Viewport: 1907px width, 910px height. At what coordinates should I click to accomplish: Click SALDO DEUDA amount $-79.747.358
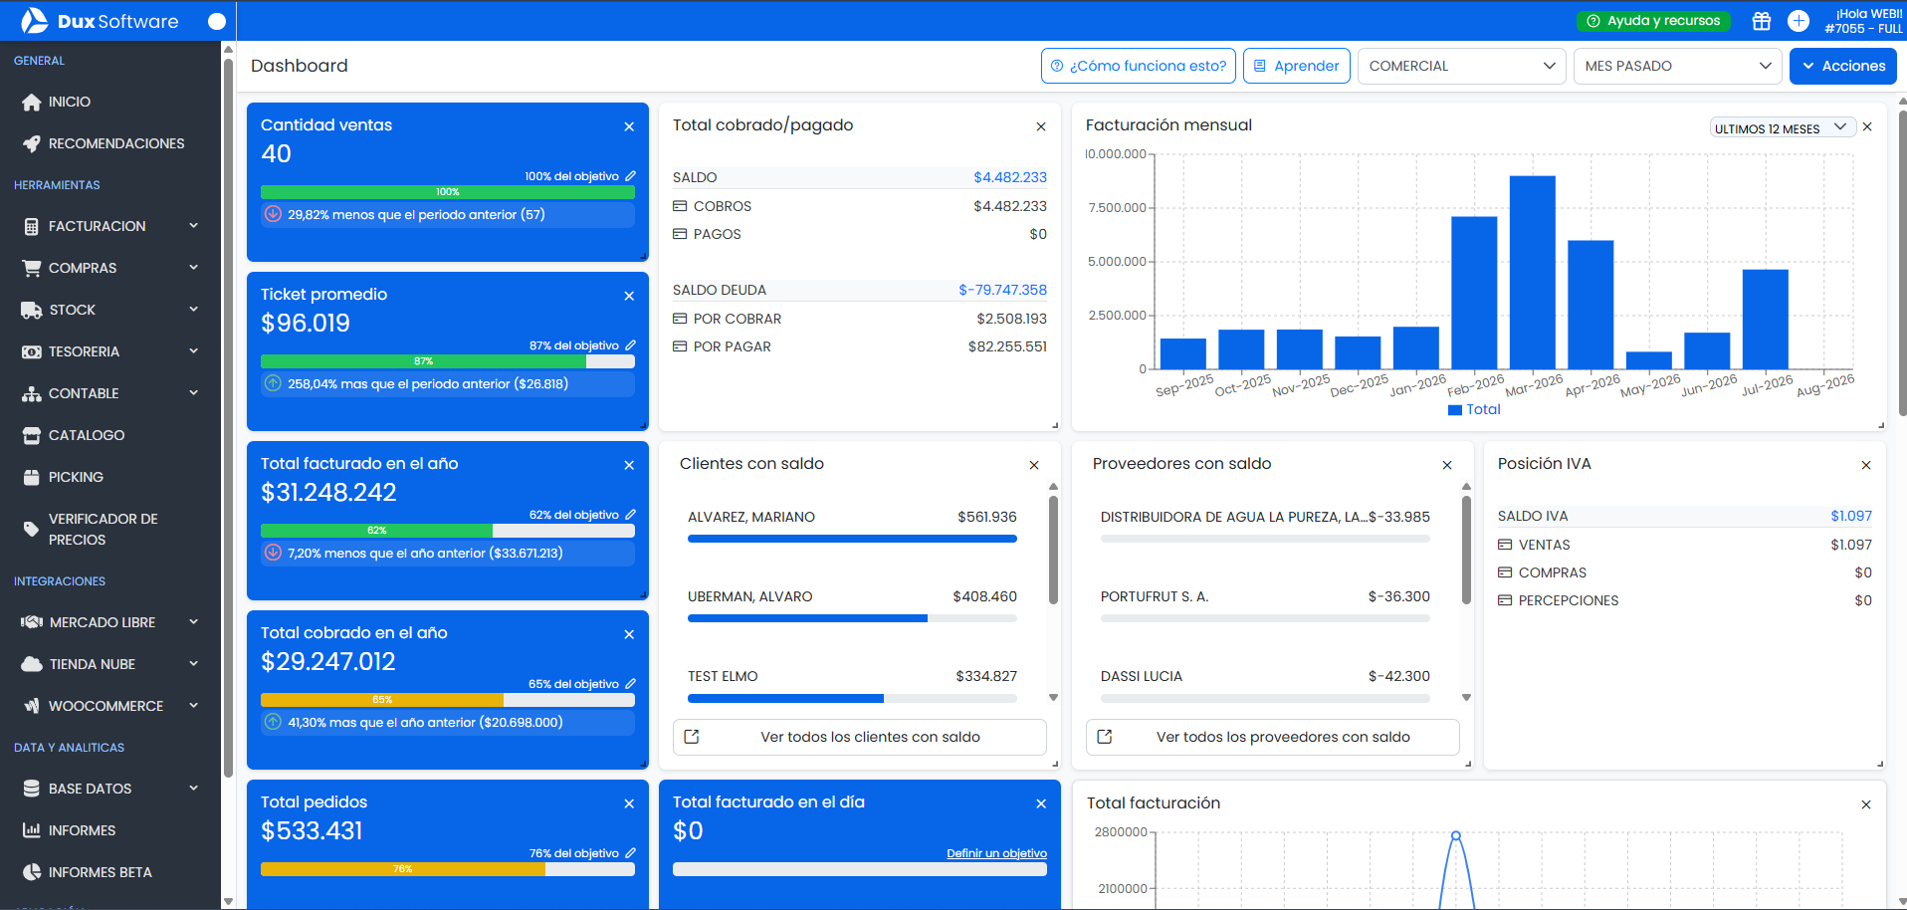[x=1002, y=290]
